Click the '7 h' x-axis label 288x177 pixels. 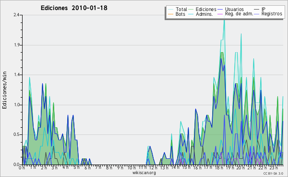[98, 167]
